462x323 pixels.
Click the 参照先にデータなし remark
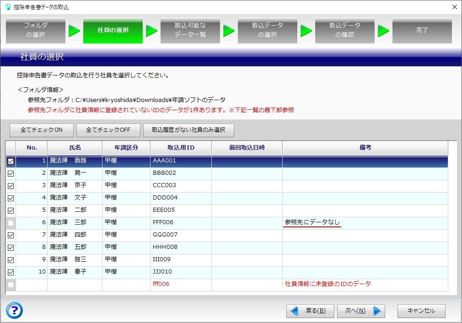click(312, 222)
